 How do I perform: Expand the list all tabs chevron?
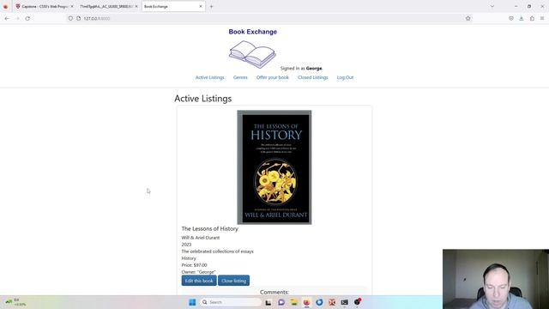pyautogui.click(x=492, y=6)
